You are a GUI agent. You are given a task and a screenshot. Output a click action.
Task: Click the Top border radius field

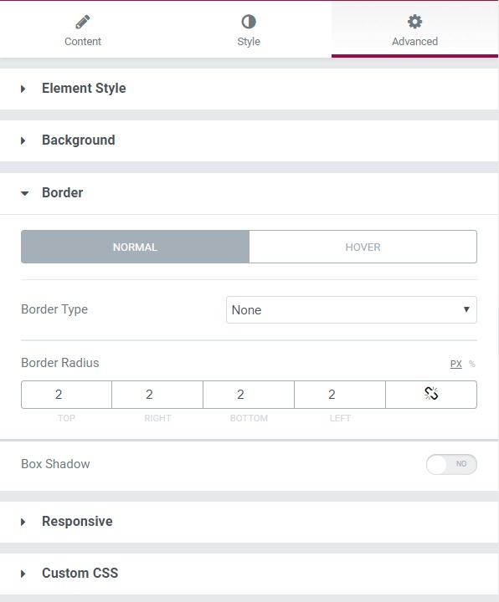click(x=66, y=395)
